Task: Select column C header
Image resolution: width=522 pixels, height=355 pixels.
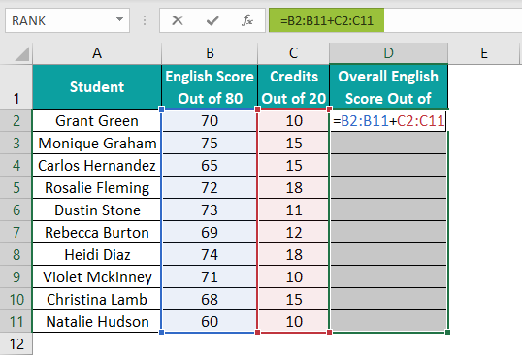Action: [293, 53]
